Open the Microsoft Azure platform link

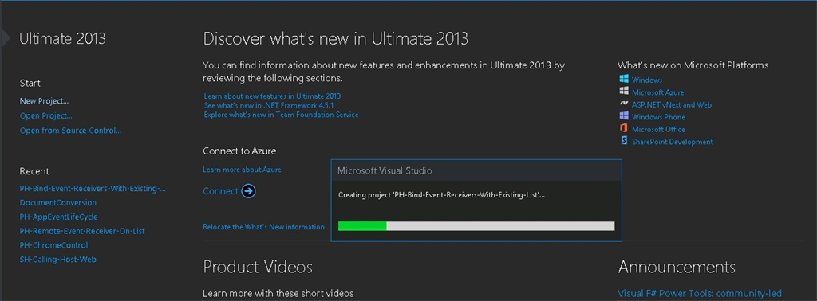[658, 92]
